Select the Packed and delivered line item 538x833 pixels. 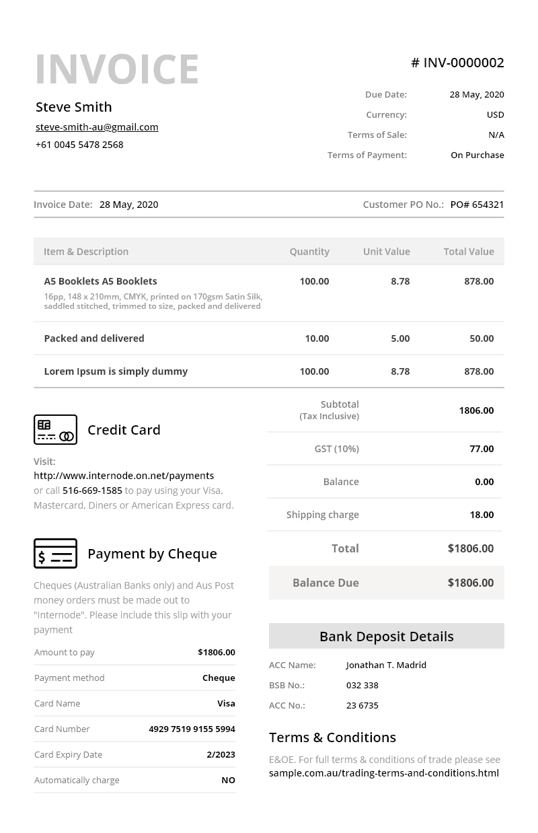coord(94,338)
